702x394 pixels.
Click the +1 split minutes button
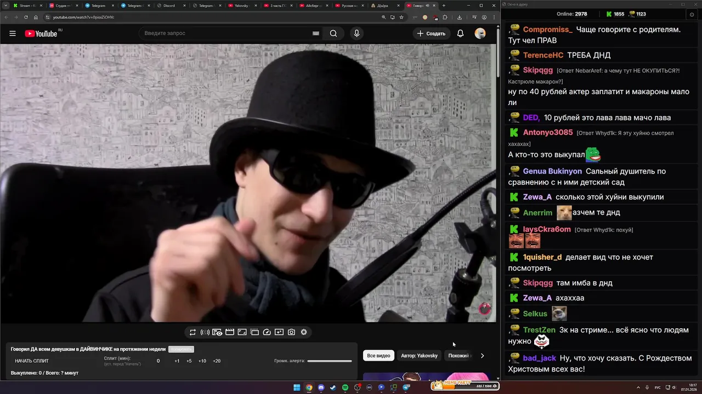[177, 361]
